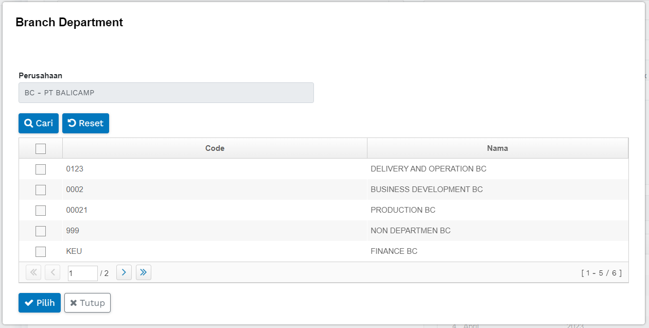Sort by the Nama column header
This screenshot has height=328, width=649.
pos(497,148)
